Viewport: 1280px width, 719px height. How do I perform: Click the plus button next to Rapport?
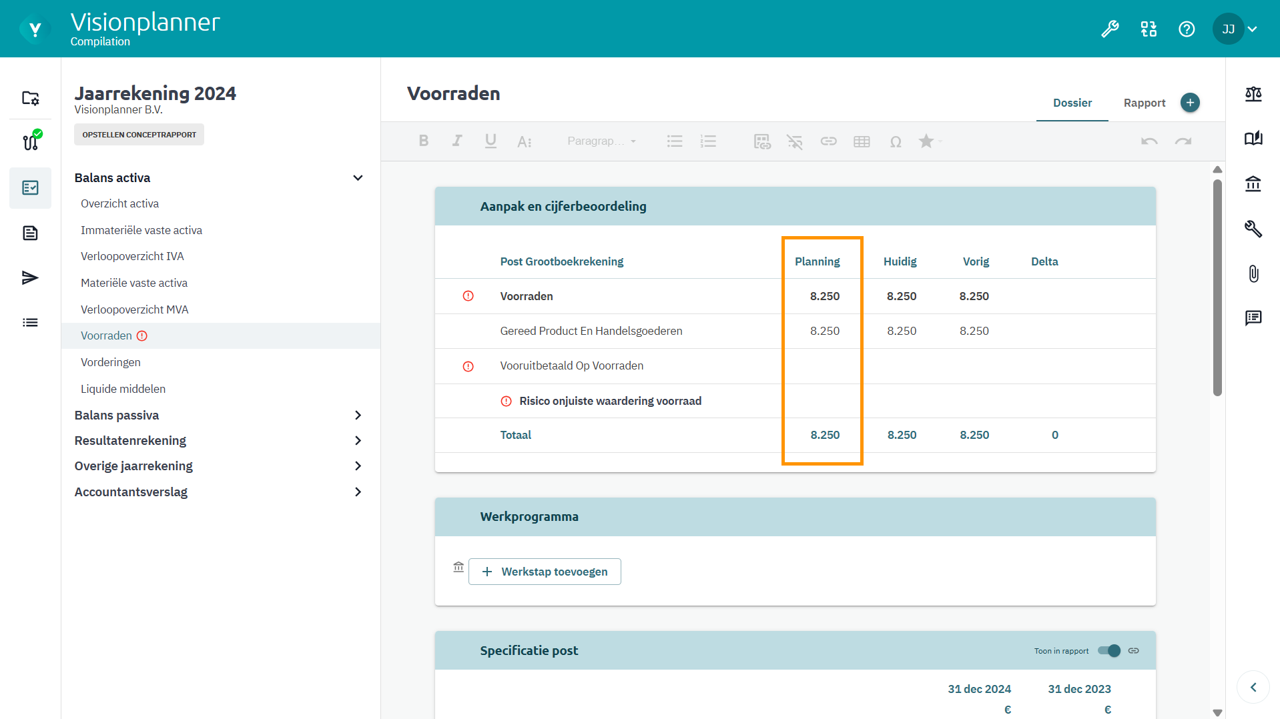[x=1190, y=103]
